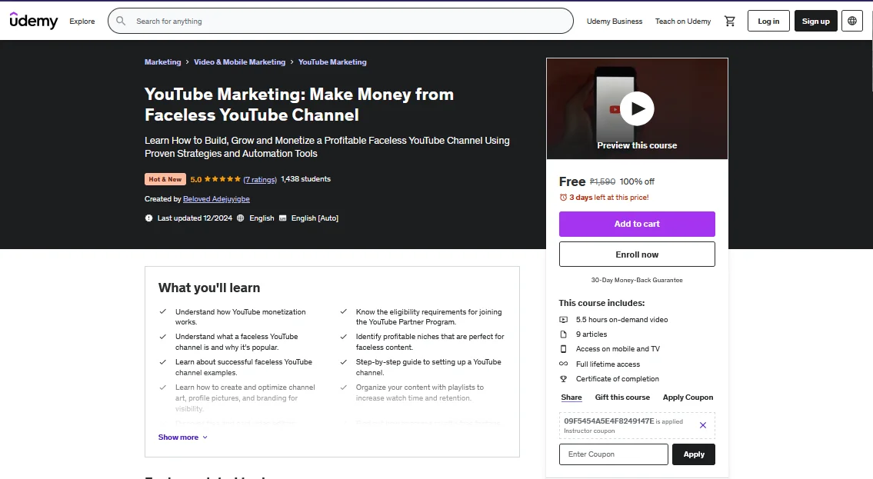Click the last updated info icon
This screenshot has width=873, height=479.
(x=148, y=218)
